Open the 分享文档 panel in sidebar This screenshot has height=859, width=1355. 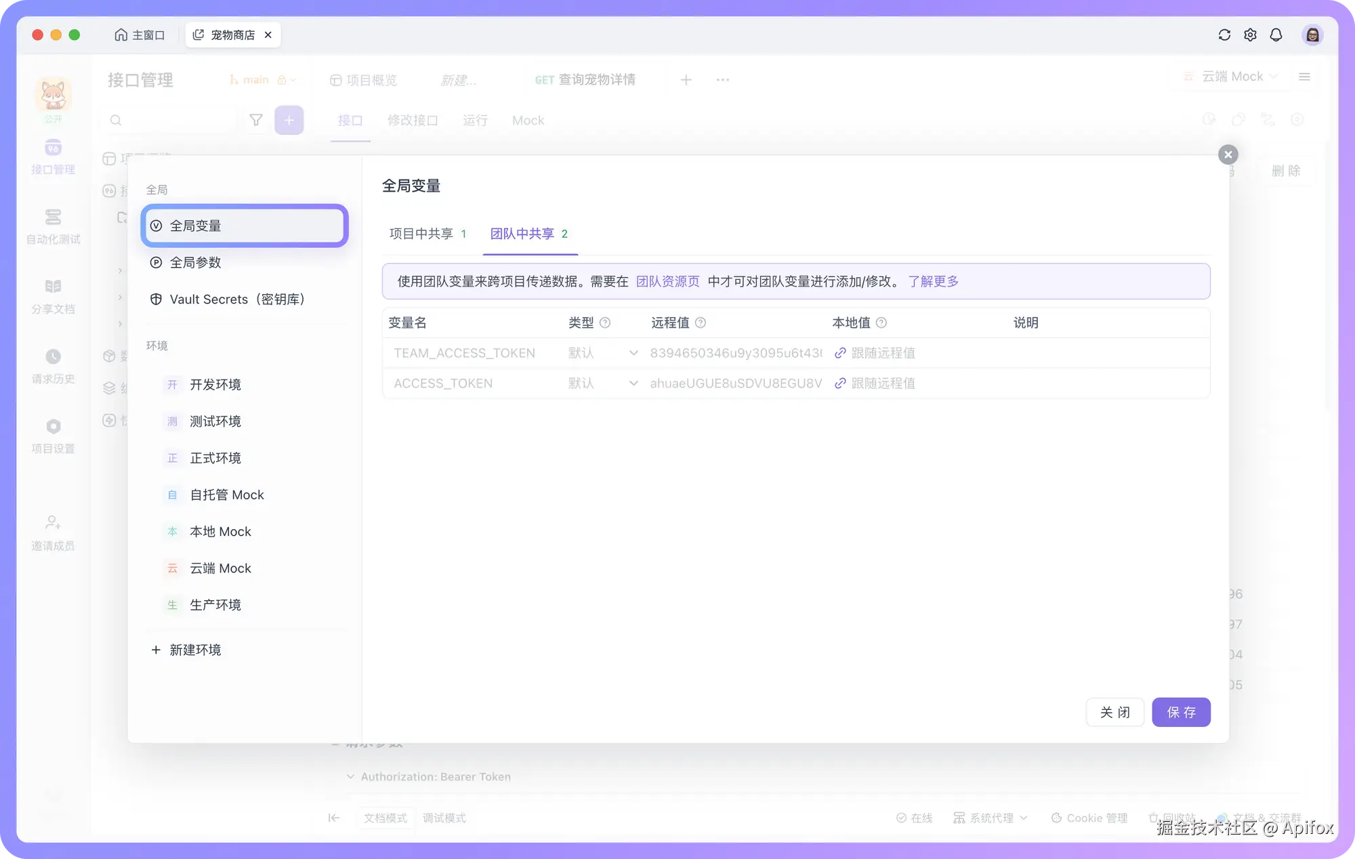[x=53, y=296]
